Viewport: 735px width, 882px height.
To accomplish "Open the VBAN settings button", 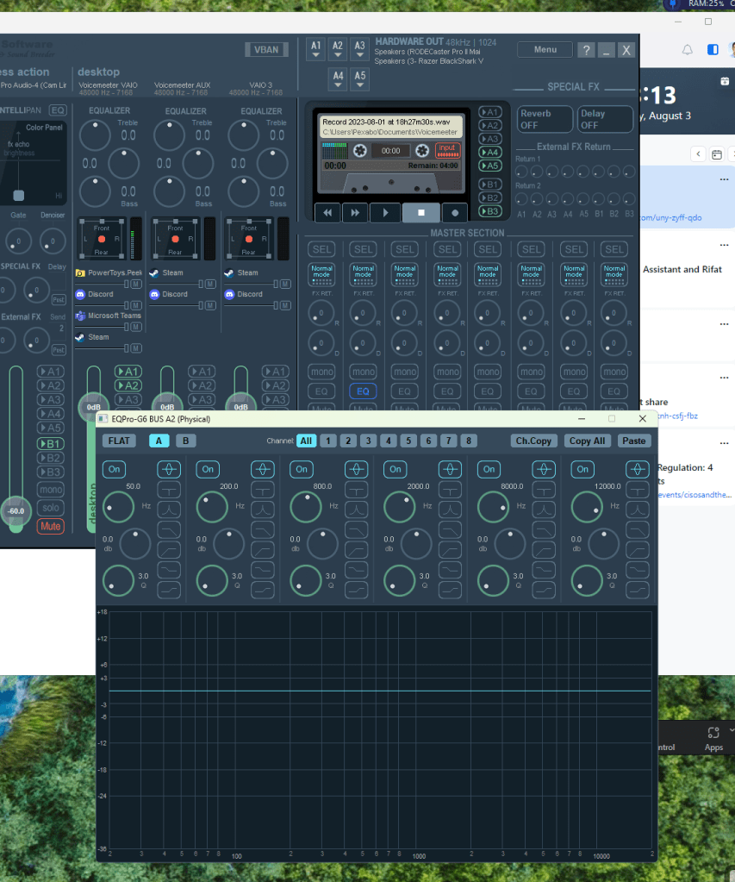I will pyautogui.click(x=266, y=49).
